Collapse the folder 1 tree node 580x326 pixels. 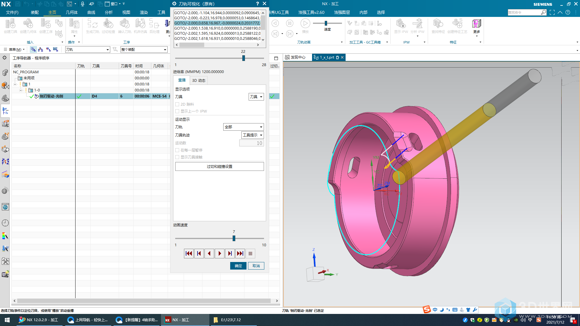(15, 84)
